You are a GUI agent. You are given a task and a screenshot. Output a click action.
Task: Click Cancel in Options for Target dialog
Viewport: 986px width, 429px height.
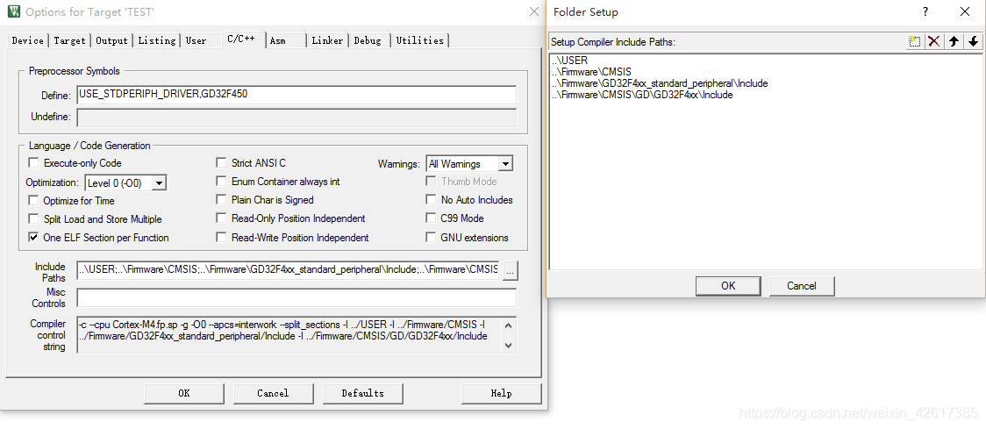pyautogui.click(x=273, y=393)
